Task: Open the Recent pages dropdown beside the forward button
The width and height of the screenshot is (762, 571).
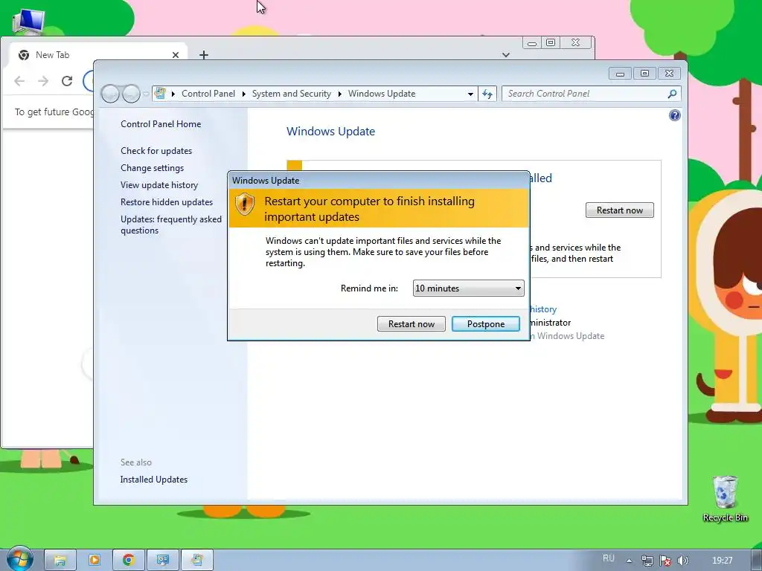Action: coord(146,94)
